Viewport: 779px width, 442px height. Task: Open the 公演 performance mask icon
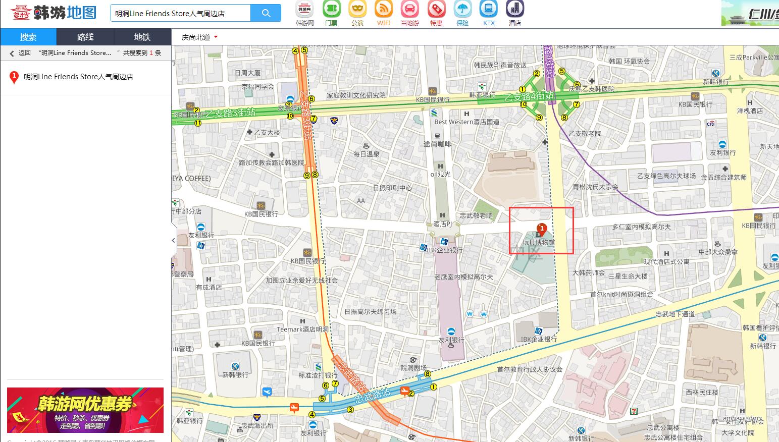(357, 9)
